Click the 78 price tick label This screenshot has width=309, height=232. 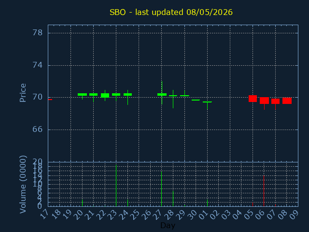[x=37, y=33]
